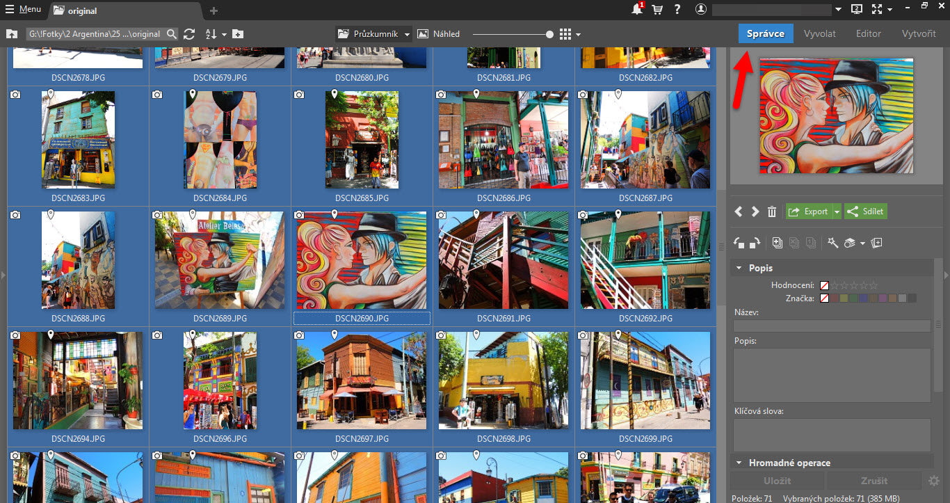
Task: Switch to the Vyvolat module tab
Action: 819,33
